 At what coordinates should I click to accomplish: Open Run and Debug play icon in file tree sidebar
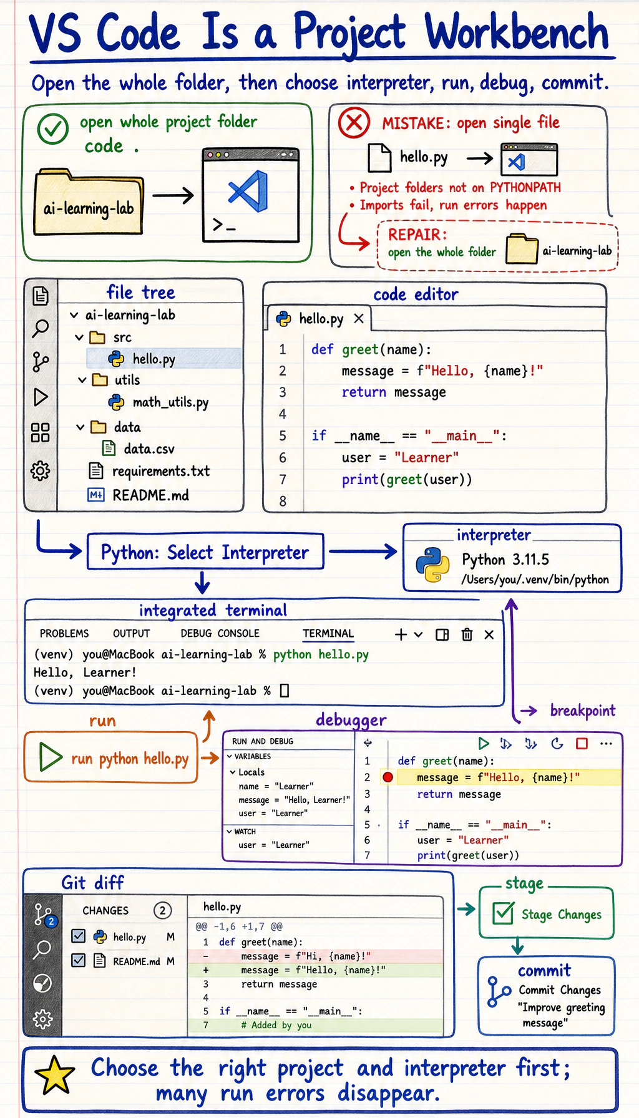[41, 397]
